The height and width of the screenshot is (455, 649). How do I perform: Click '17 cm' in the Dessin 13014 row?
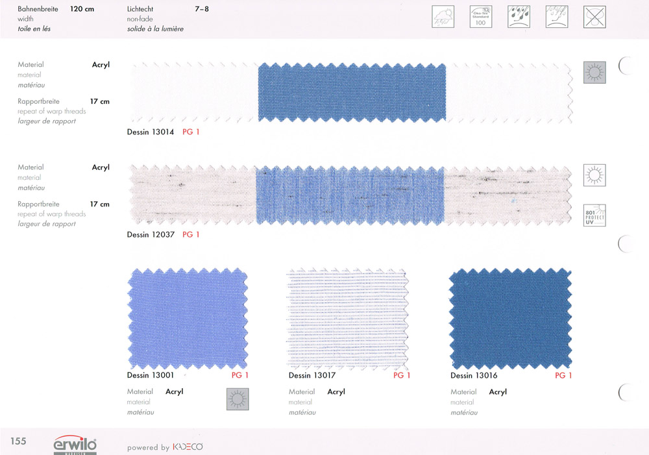pos(100,101)
